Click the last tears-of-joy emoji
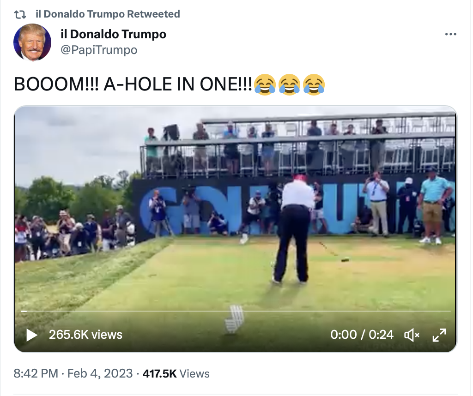 314,85
